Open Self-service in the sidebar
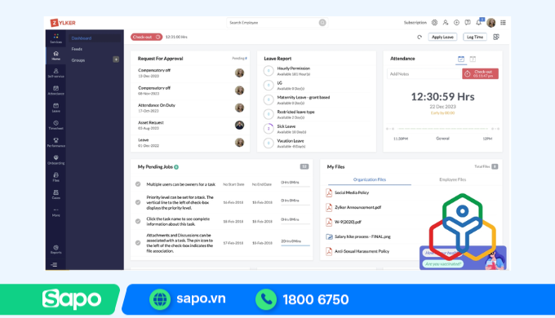Image resolution: width=555 pixels, height=318 pixels. click(x=56, y=73)
